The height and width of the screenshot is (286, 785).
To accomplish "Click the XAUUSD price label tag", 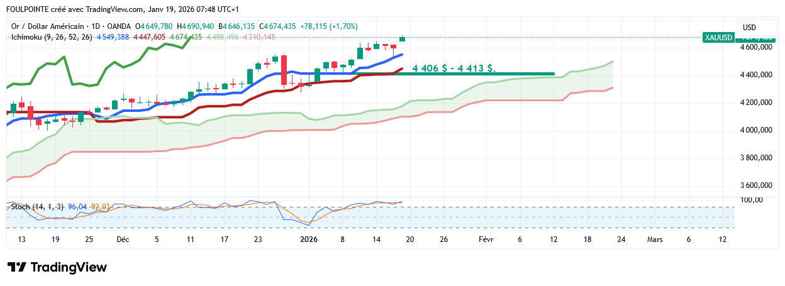I will click(x=718, y=38).
